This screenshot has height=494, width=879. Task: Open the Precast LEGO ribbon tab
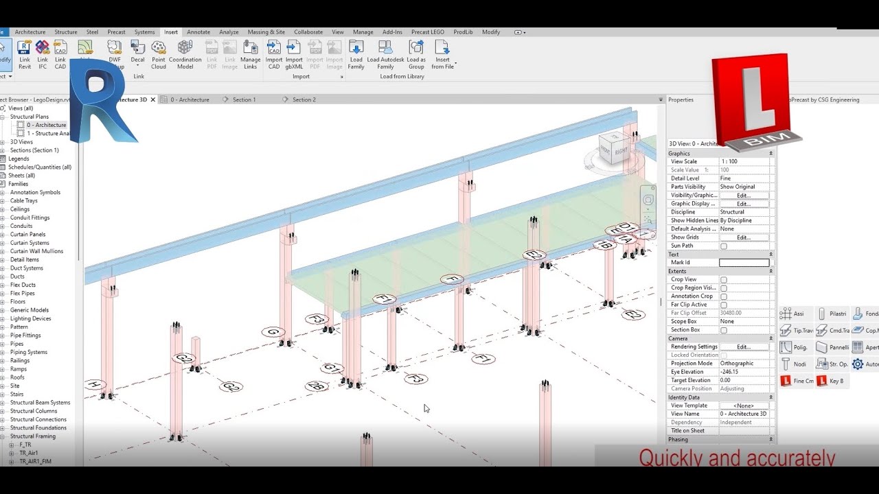(428, 32)
